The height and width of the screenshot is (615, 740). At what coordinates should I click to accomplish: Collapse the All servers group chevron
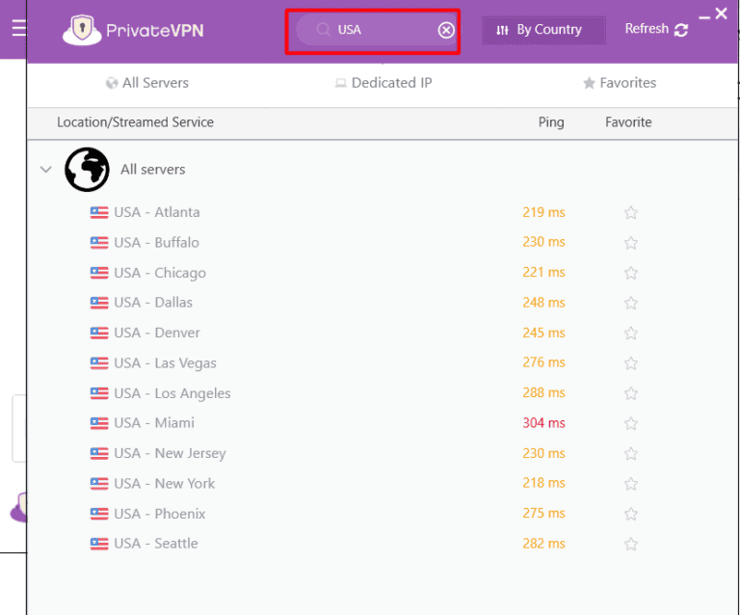coord(45,170)
